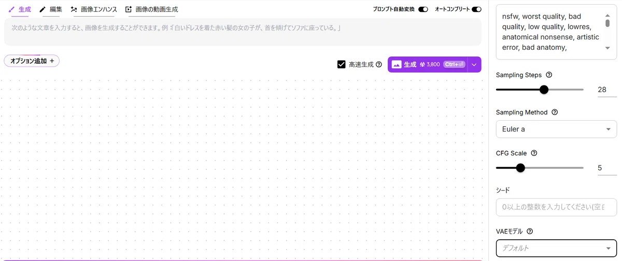Click the VAEモデル help icon

(x=530, y=231)
